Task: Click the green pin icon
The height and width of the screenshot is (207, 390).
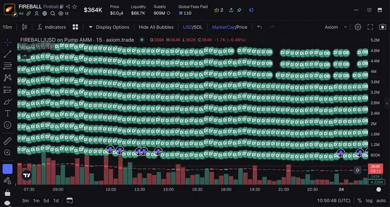Action: click(239, 10)
